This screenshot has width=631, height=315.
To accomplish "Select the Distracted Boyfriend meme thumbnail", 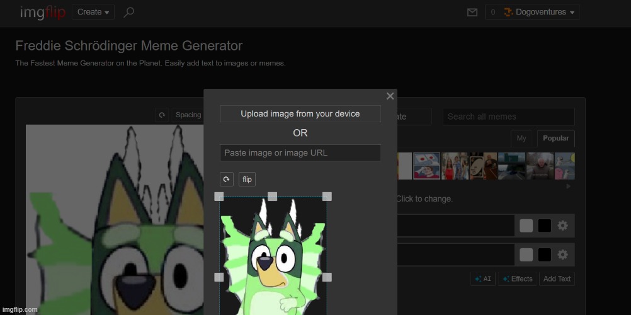I will (x=455, y=166).
